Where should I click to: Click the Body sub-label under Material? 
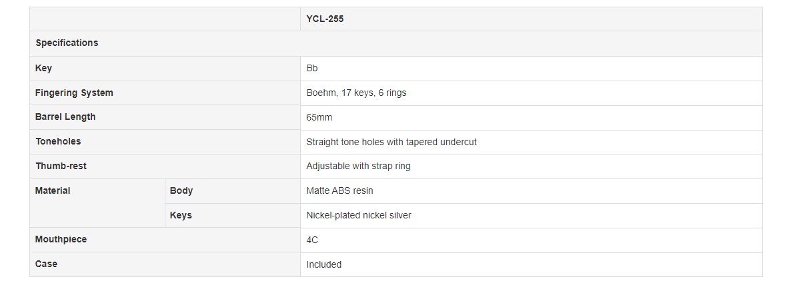(x=181, y=190)
